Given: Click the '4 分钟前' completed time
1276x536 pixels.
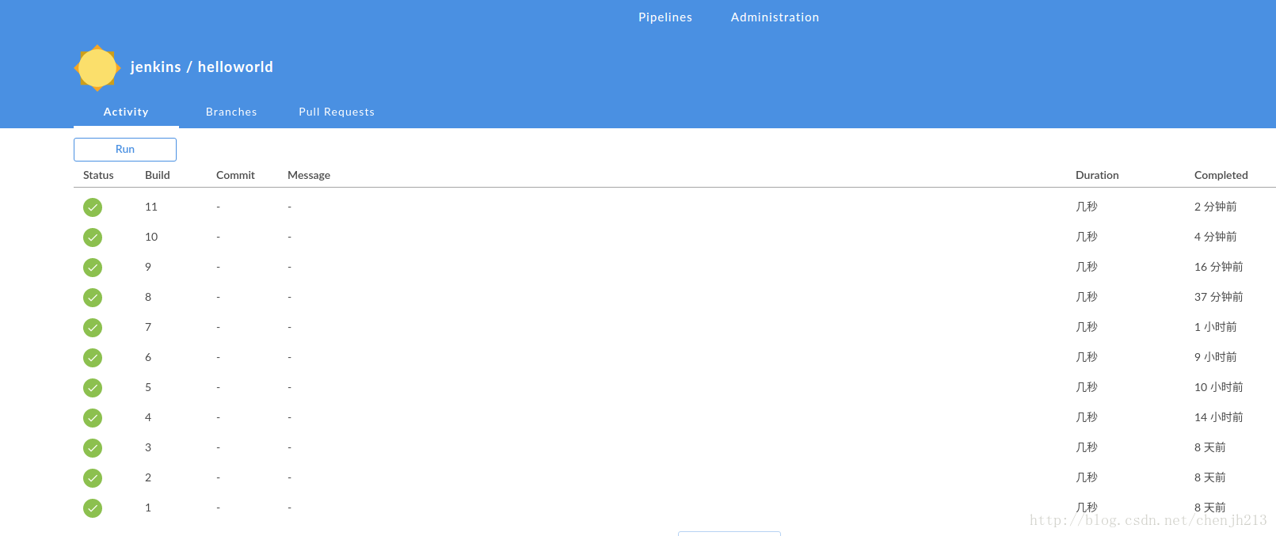Looking at the screenshot, I should click(x=1216, y=237).
